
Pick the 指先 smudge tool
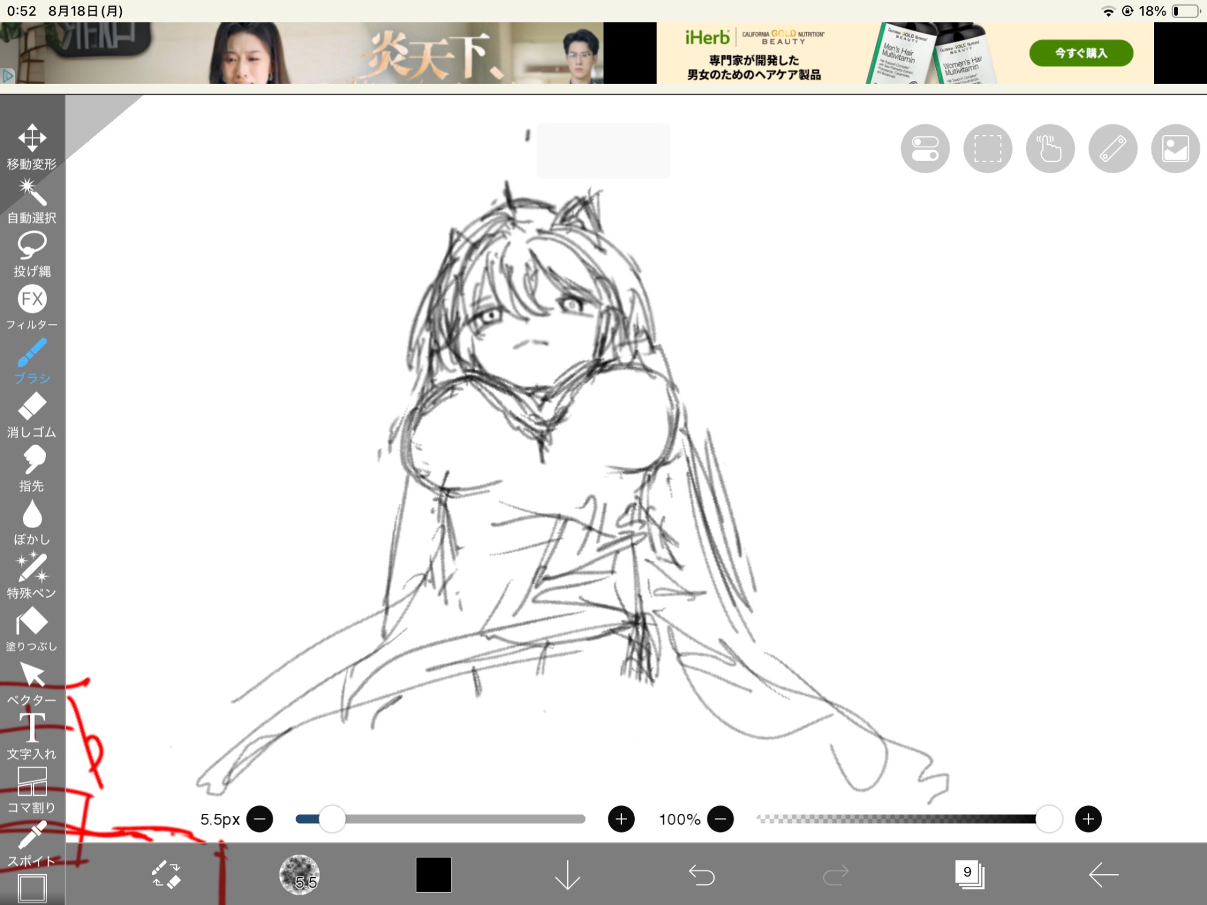click(x=31, y=469)
